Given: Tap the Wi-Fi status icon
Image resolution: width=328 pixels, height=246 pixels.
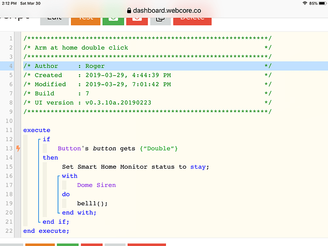Looking at the screenshot, I should pyautogui.click(x=305, y=3).
